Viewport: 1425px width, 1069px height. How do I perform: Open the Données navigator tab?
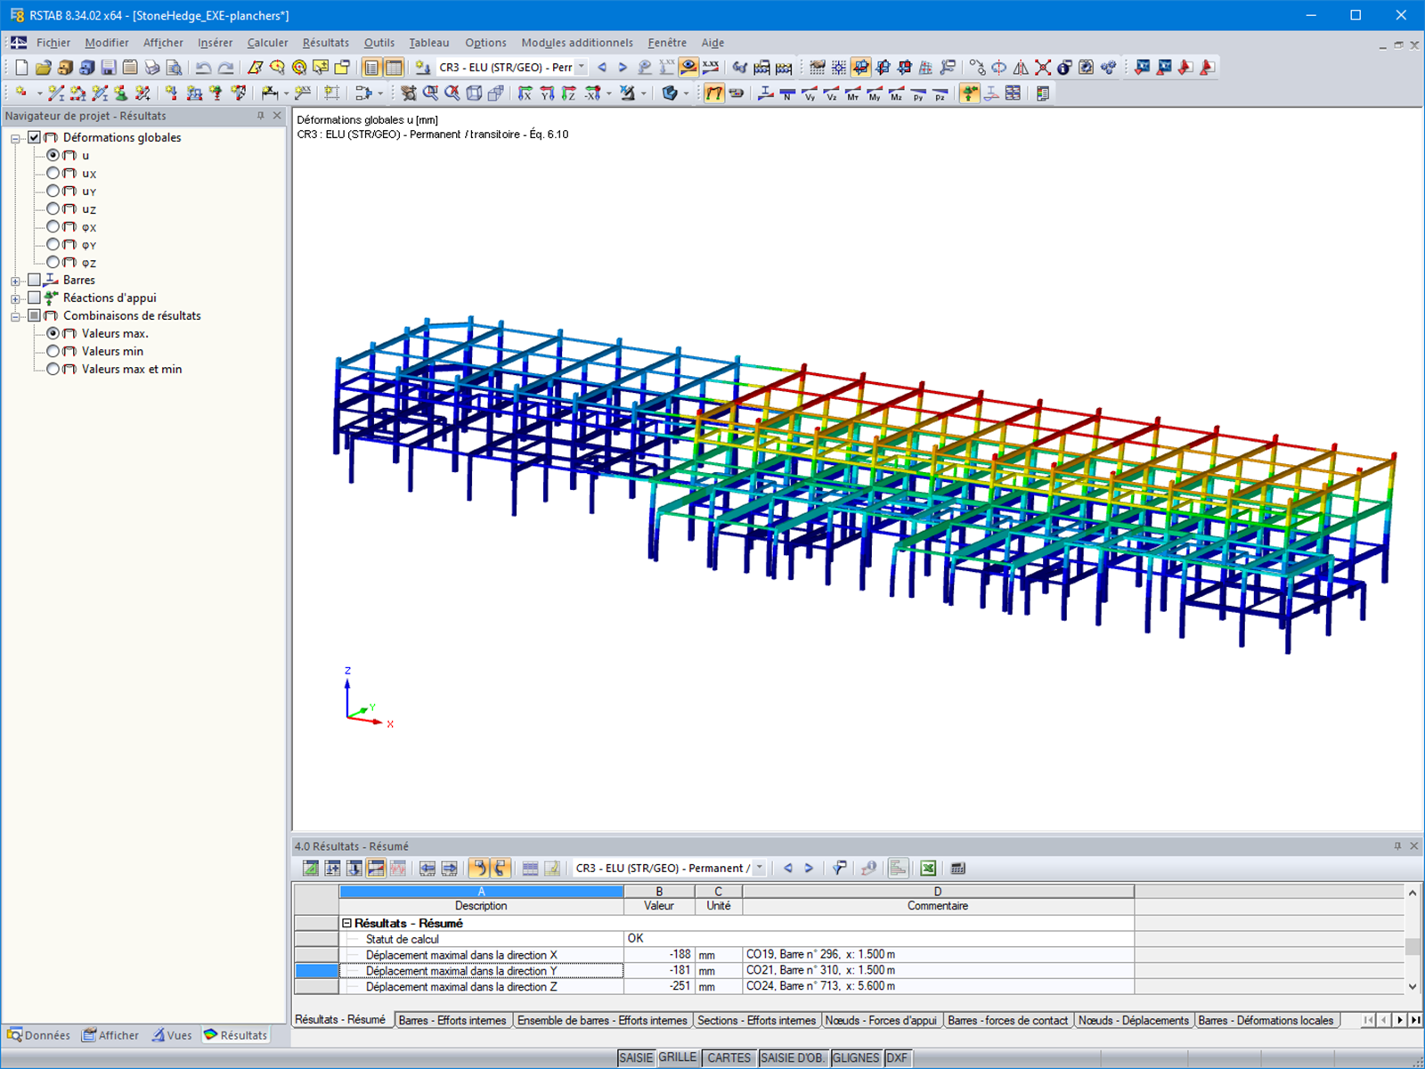pyautogui.click(x=39, y=1035)
